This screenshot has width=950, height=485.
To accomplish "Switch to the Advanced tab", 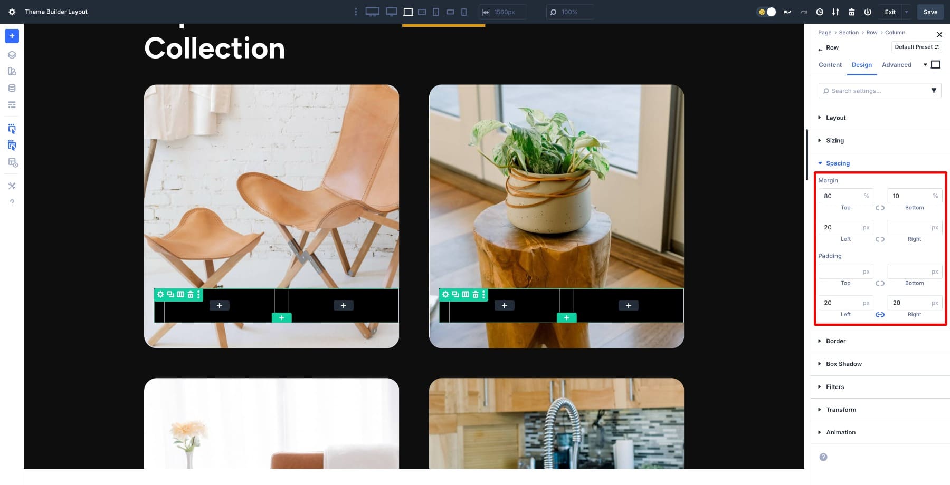I will click(896, 65).
